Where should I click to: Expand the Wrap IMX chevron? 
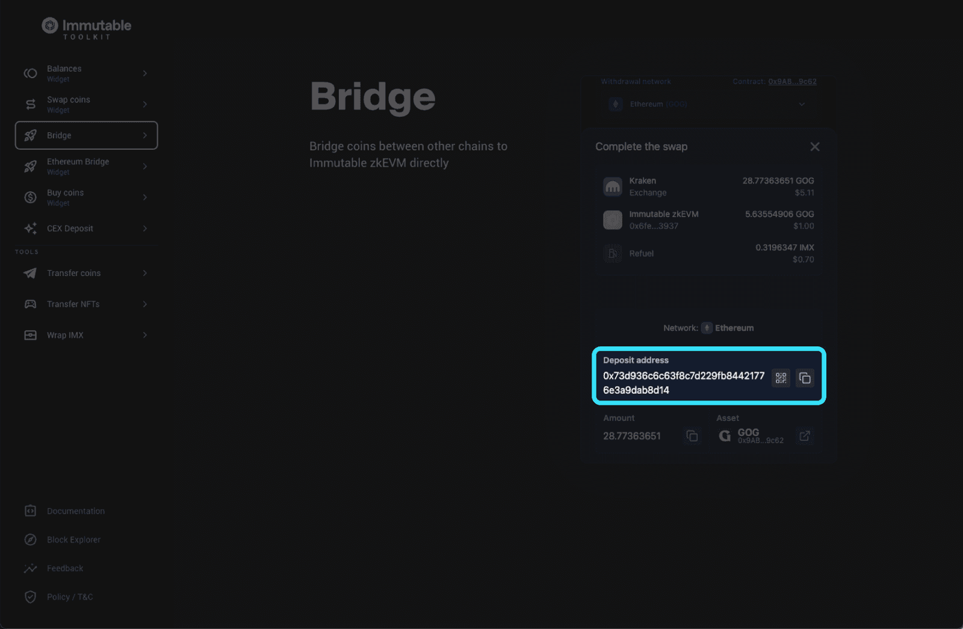click(145, 335)
